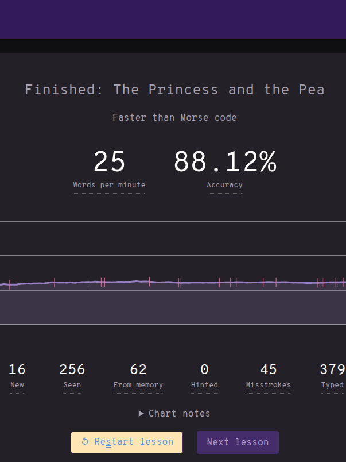Click the 45 misstrokes count number
This screenshot has height=462, width=346.
click(x=268, y=369)
